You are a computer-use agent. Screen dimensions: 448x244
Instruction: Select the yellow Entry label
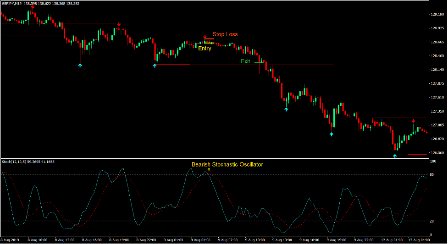(205, 49)
